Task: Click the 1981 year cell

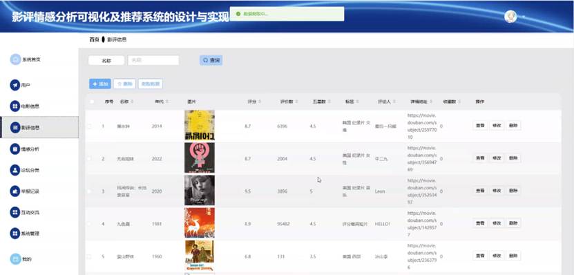Action: pos(157,224)
